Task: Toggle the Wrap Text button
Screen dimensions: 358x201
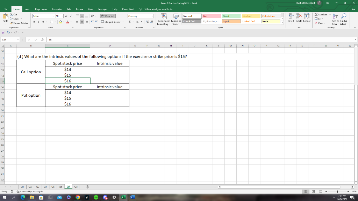Action: (x=108, y=16)
